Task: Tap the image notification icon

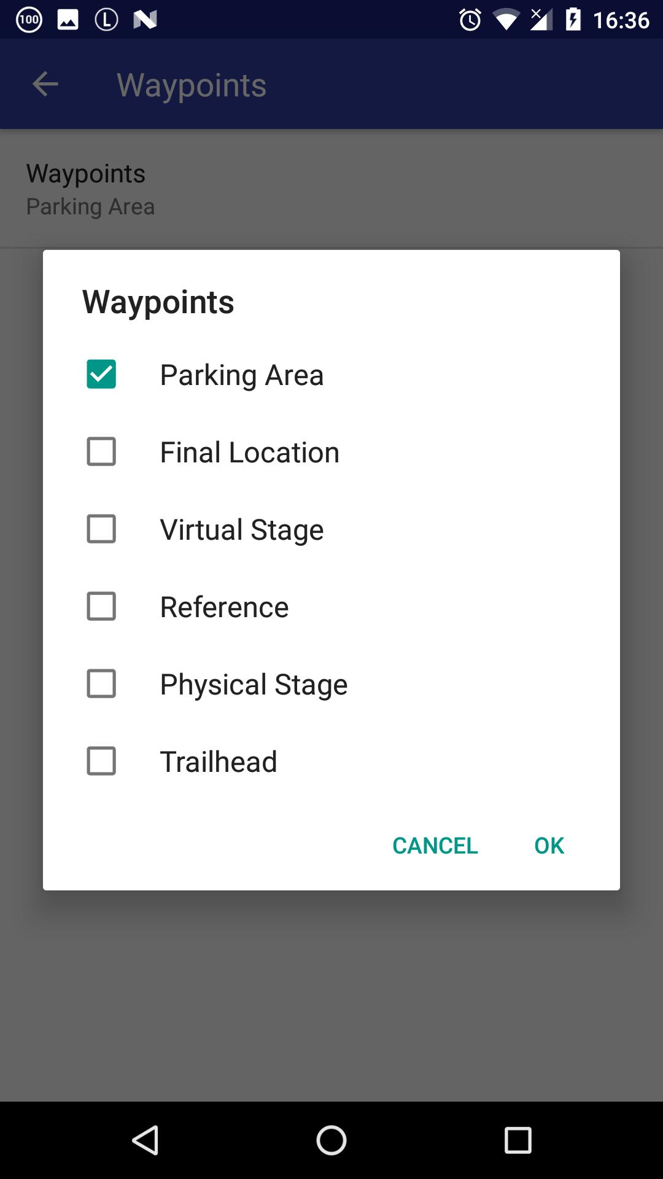Action: coord(68,20)
